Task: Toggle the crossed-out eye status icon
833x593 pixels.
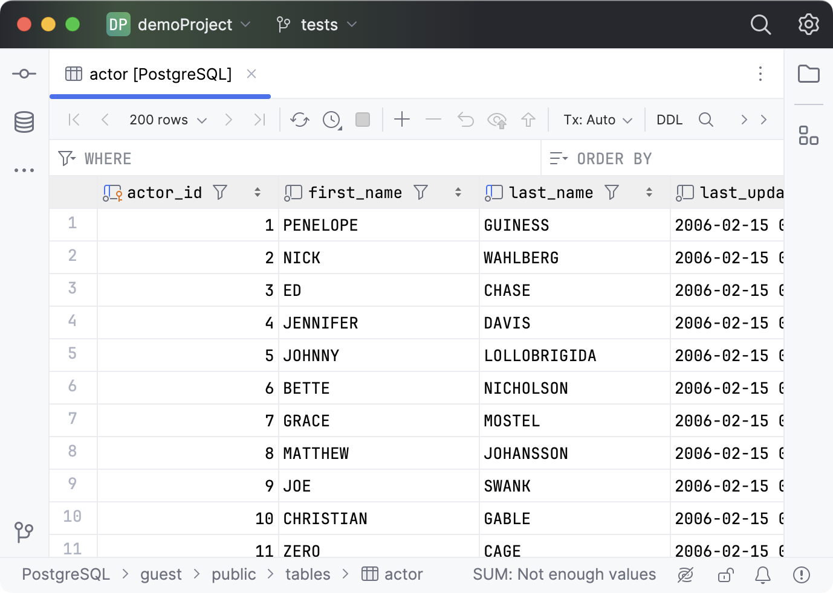Action: click(686, 575)
